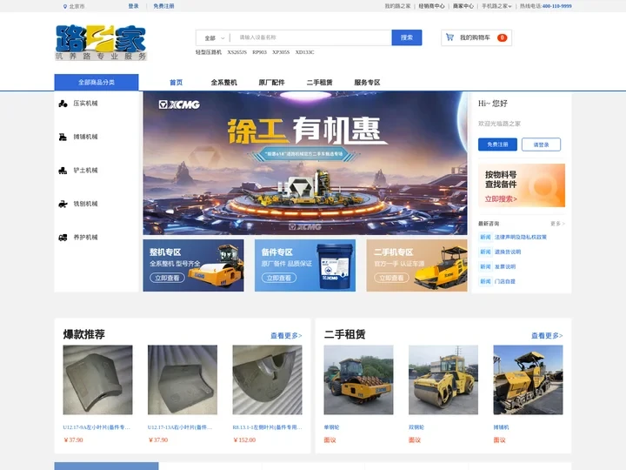This screenshot has height=470, width=626.
Task: Click hot search term XP305S
Action: click(x=281, y=52)
